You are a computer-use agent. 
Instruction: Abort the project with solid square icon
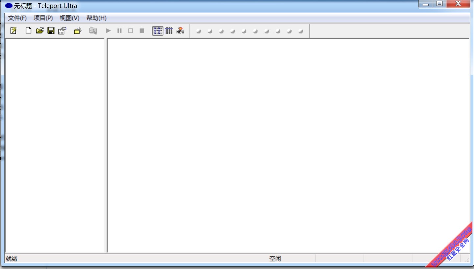pos(142,31)
